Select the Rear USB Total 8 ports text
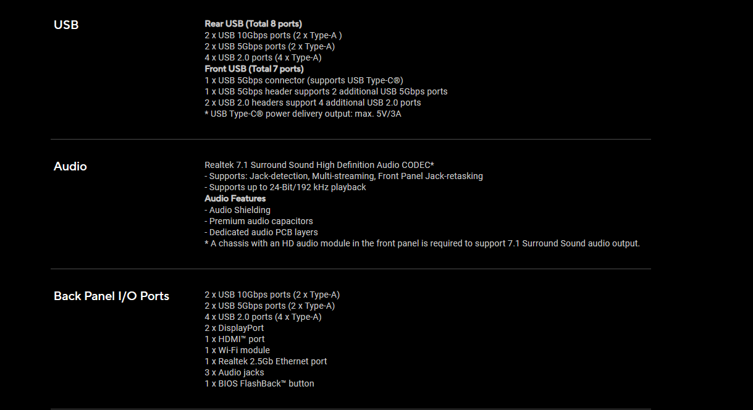This screenshot has height=410, width=753. [x=253, y=24]
